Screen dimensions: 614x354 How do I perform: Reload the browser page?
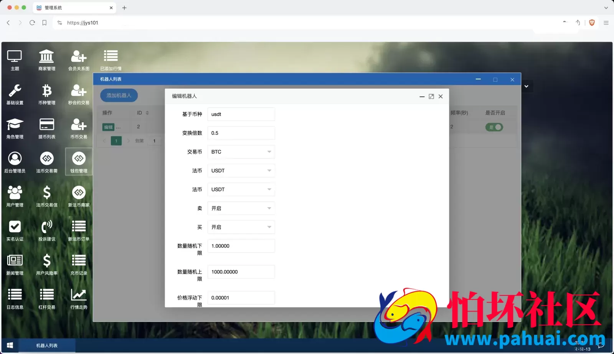tap(32, 23)
